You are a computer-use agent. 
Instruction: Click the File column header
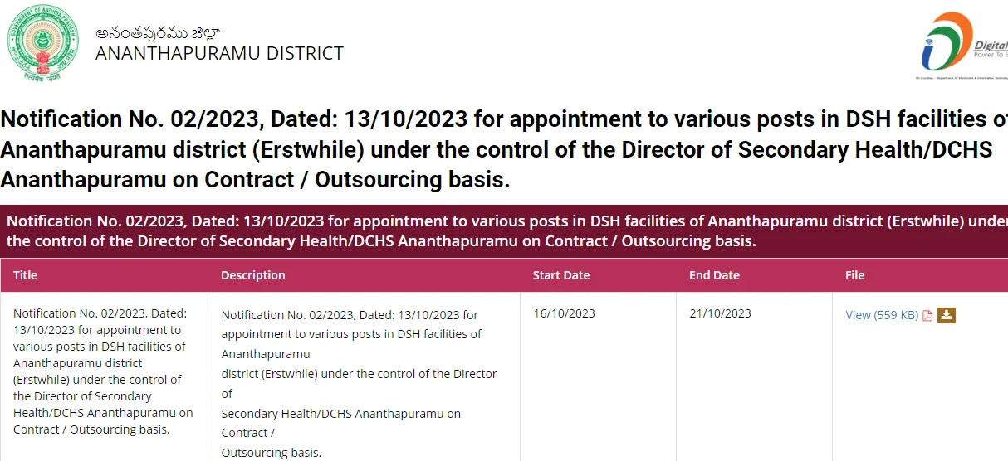tap(854, 275)
